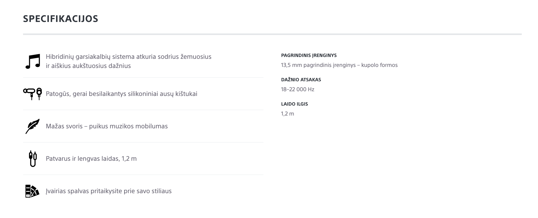Click the LAIDO ILGIS label
Image resolution: width=538 pixels, height=218 pixels.
pos(294,104)
